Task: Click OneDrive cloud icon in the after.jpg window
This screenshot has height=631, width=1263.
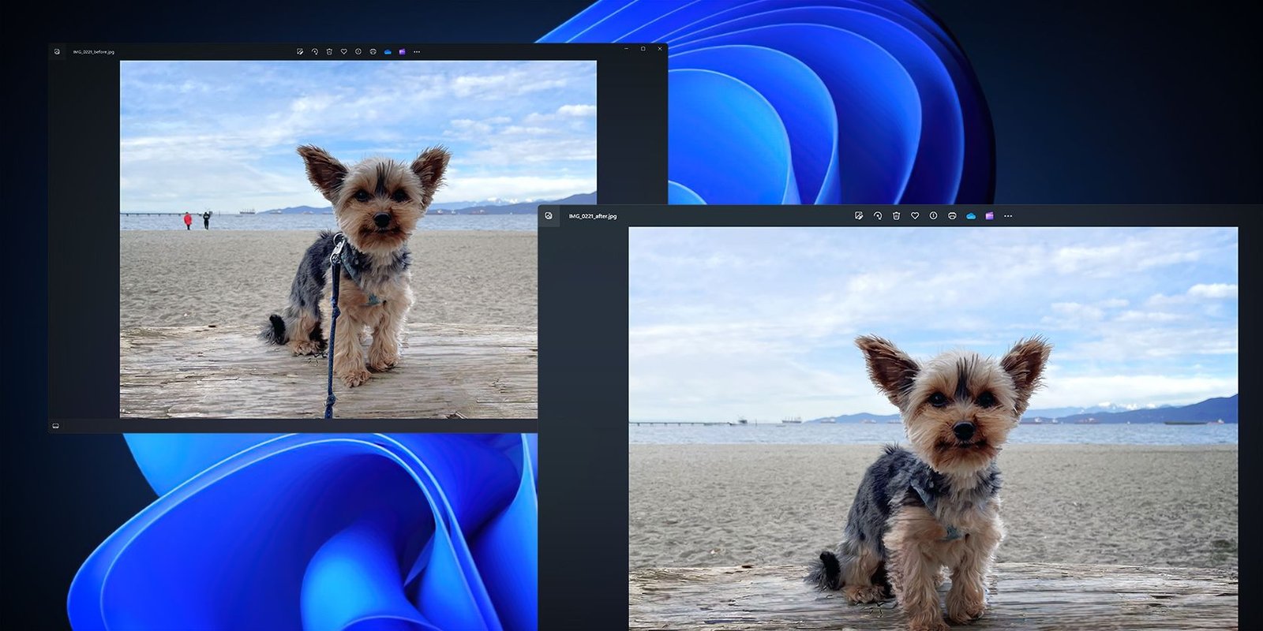Action: tap(971, 216)
